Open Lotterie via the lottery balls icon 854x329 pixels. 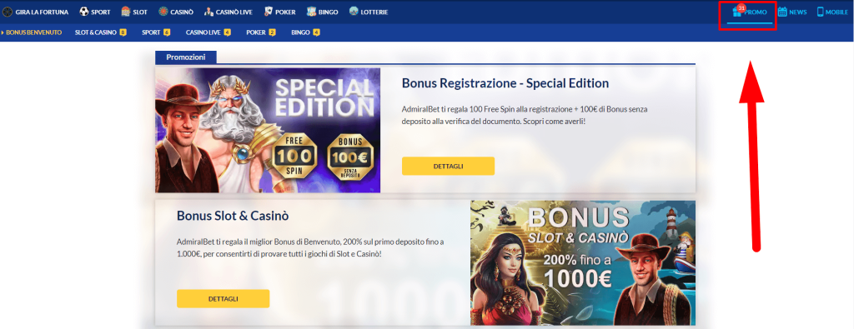(354, 12)
